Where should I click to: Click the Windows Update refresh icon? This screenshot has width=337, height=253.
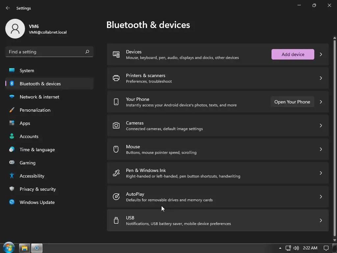(x=12, y=202)
